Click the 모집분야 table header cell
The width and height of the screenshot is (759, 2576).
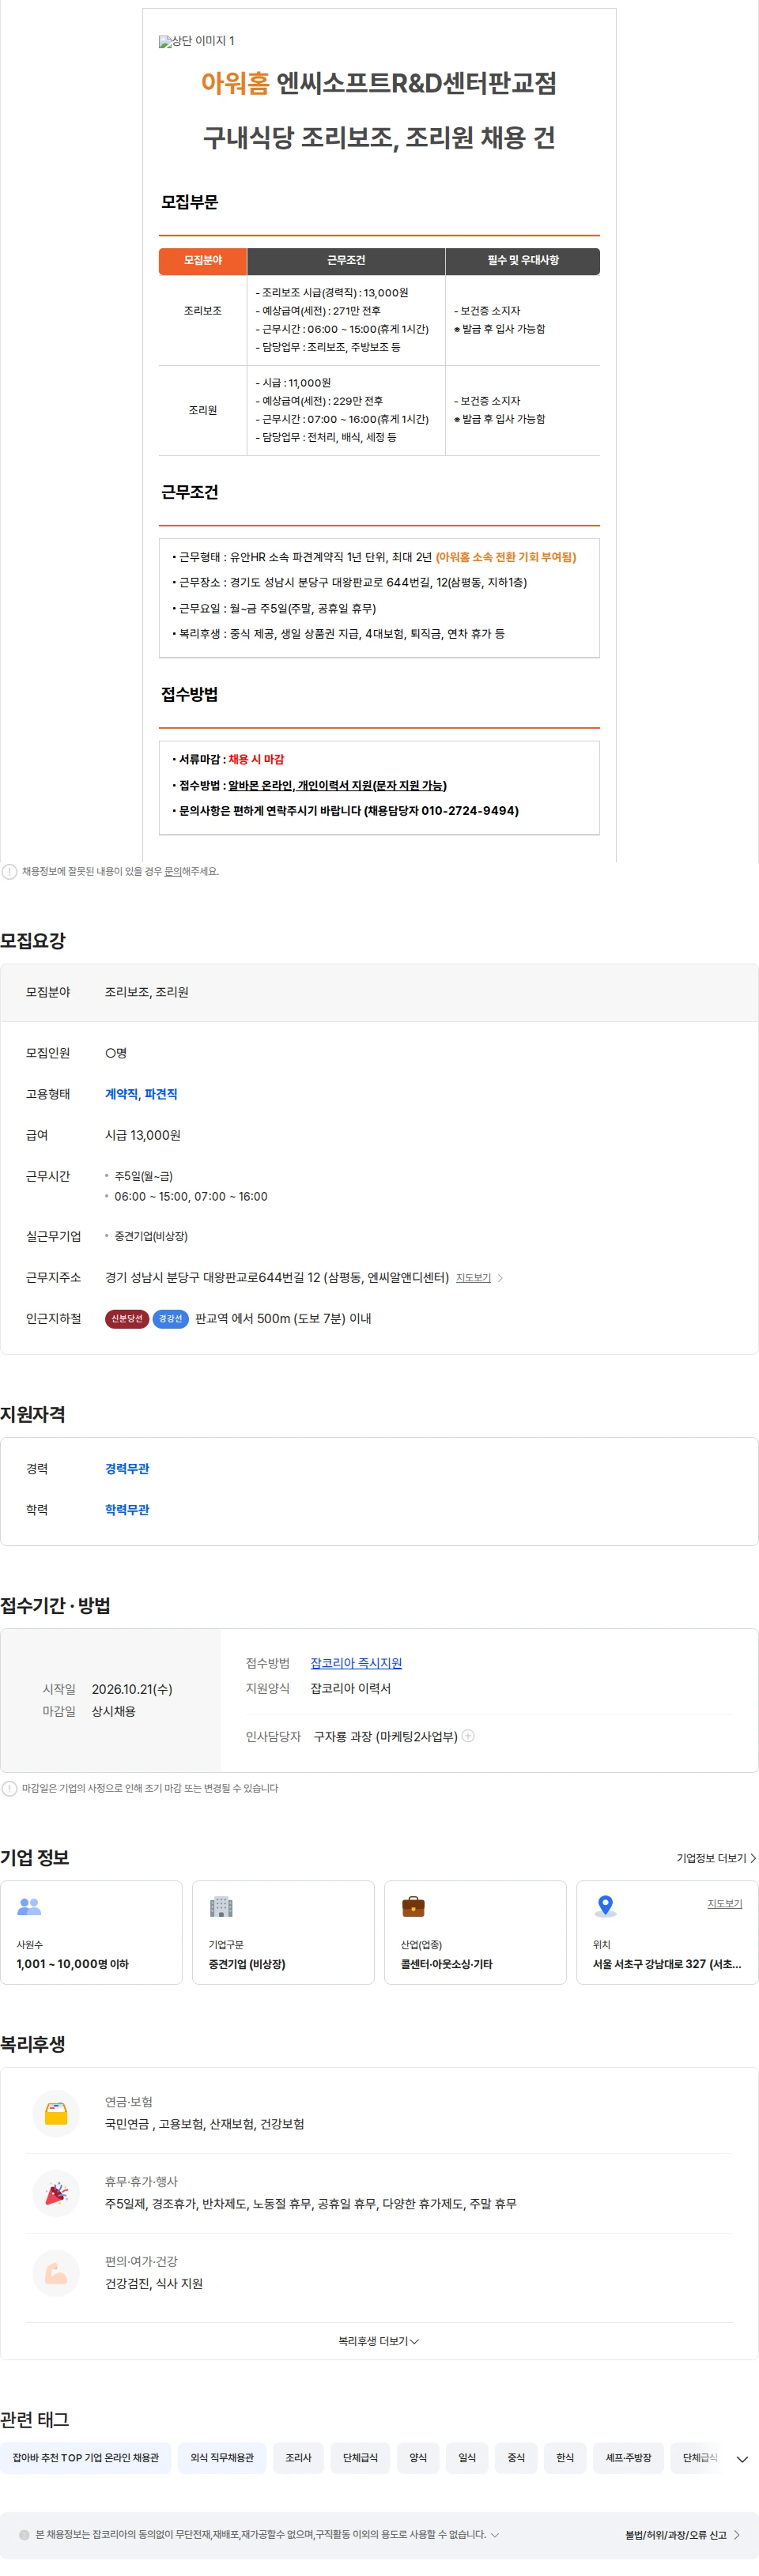203,261
